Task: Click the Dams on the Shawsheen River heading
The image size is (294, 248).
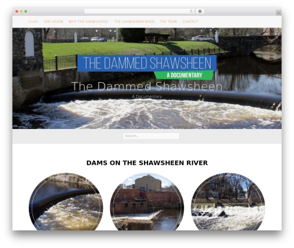Action: [x=147, y=163]
